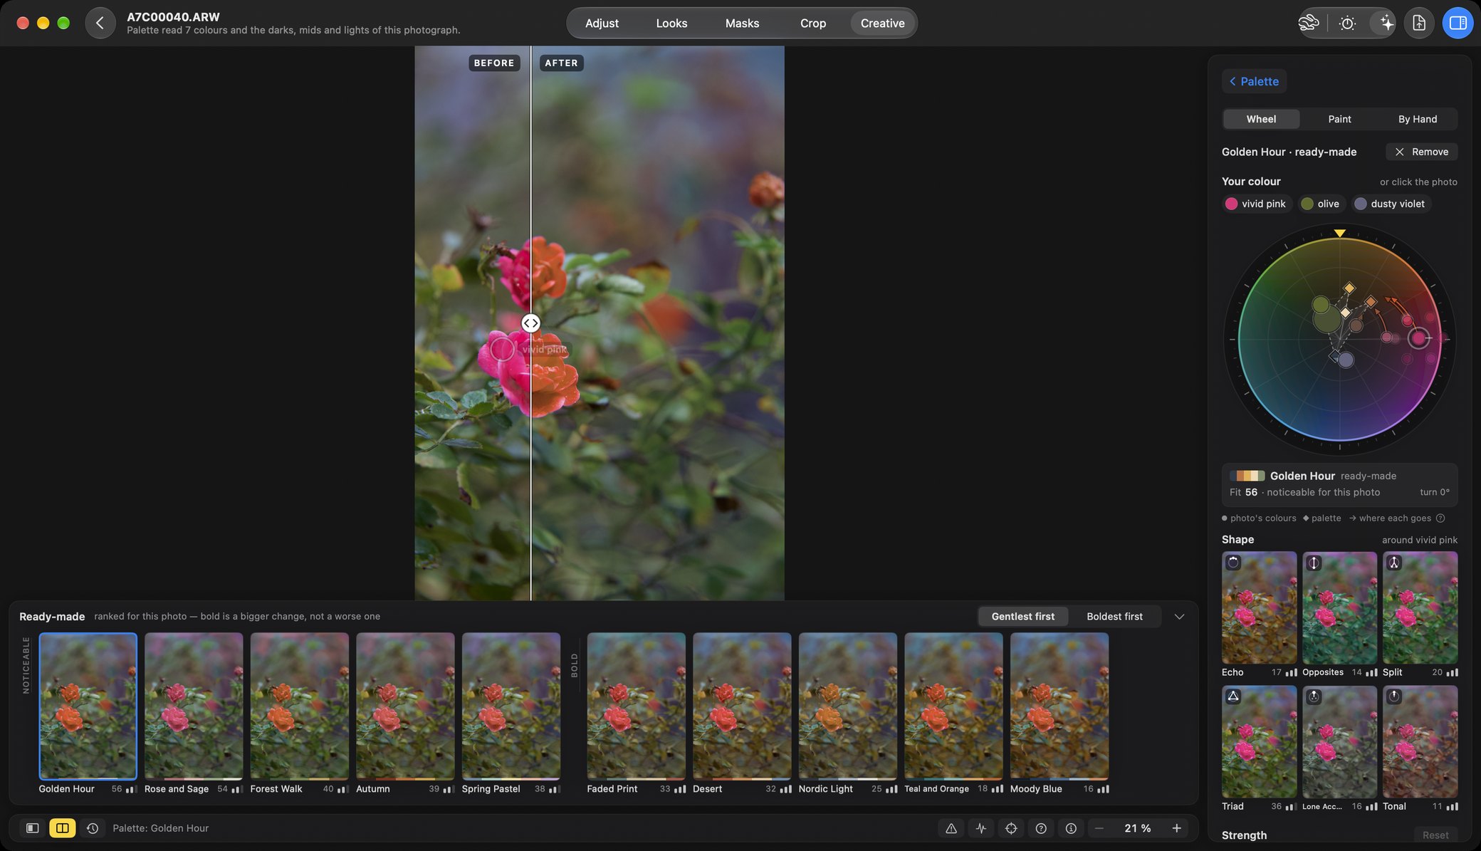Click the yellow triangle marker atop the wheel
The width and height of the screenshot is (1481, 851).
[x=1339, y=233]
